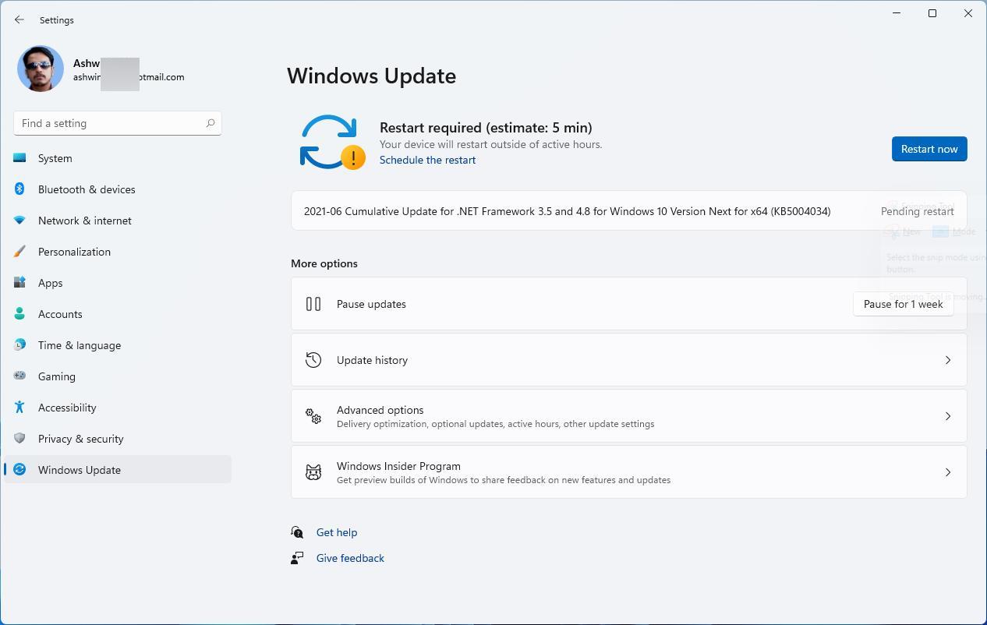Viewport: 987px width, 625px height.
Task: Select the Accounts icon
Action: pyautogui.click(x=20, y=314)
